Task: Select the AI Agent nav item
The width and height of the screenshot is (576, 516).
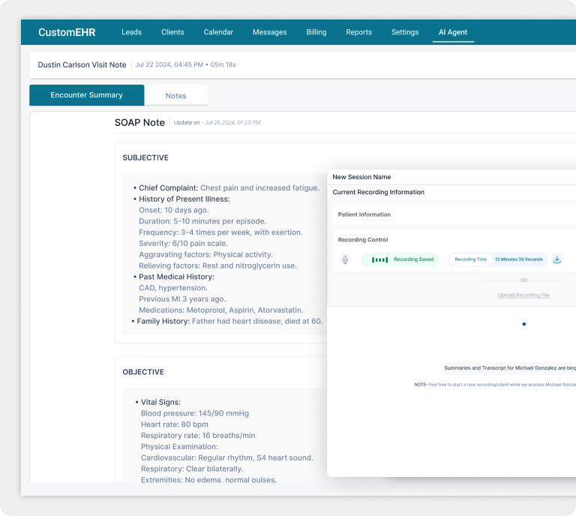Action: 453,32
